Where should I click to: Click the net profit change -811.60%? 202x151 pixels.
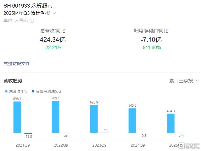click(x=151, y=48)
